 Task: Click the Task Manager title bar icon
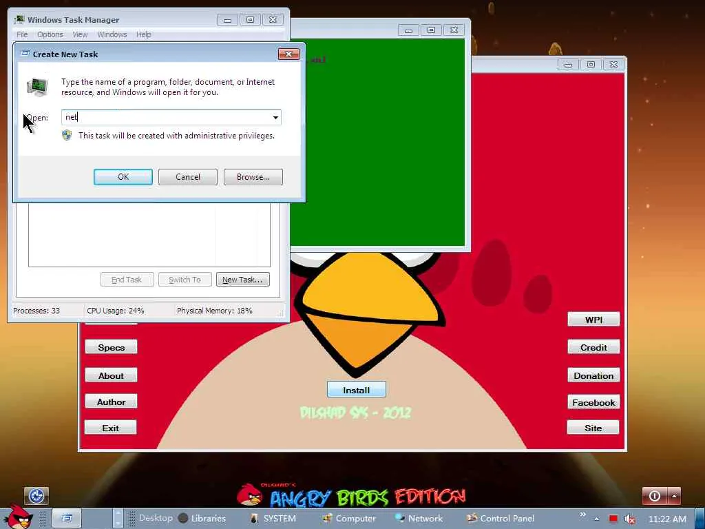pyautogui.click(x=19, y=20)
